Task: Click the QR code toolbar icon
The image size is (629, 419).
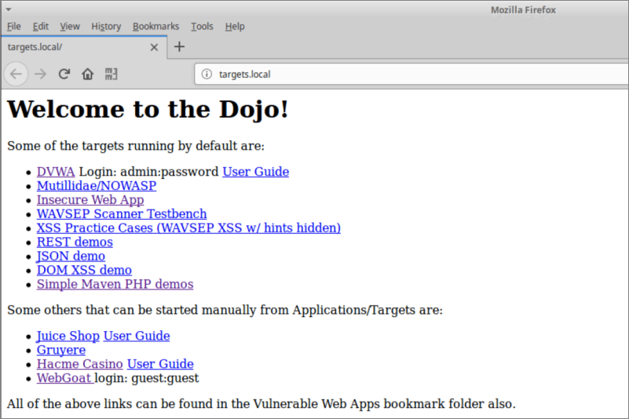Action: tap(112, 75)
